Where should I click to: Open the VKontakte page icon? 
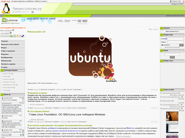(x=13, y=30)
